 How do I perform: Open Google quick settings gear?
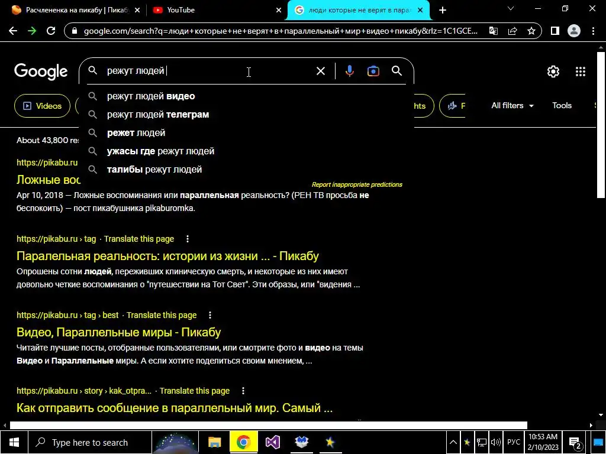pos(553,72)
